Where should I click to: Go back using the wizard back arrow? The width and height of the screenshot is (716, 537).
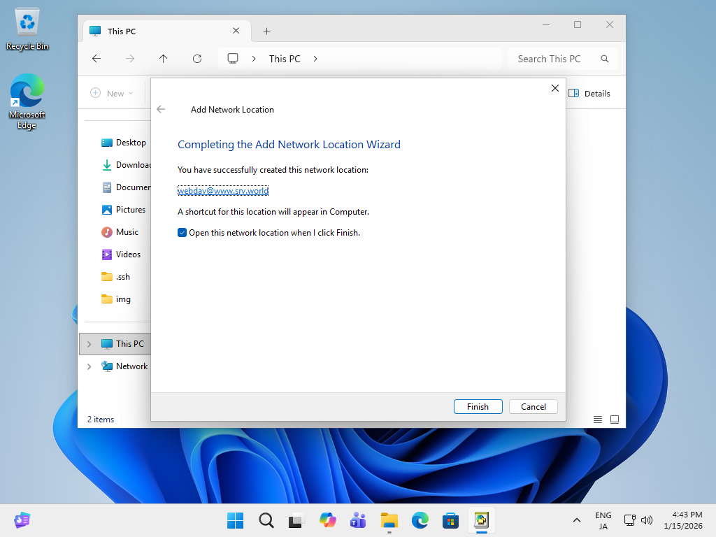[161, 110]
